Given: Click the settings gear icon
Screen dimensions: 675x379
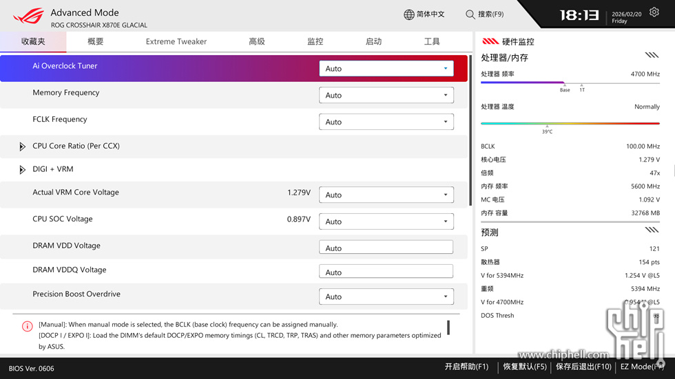Looking at the screenshot, I should point(654,13).
